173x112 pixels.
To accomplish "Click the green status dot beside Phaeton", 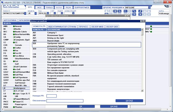I will point(14,107).
